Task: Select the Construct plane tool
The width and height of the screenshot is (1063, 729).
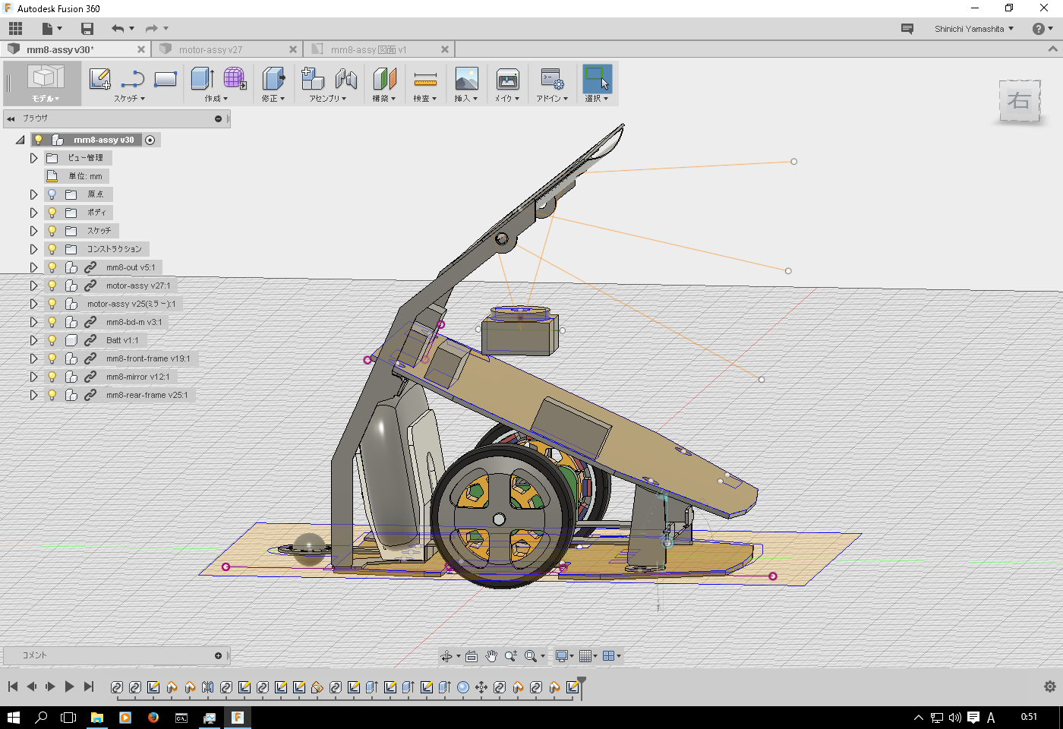Action: tap(385, 78)
